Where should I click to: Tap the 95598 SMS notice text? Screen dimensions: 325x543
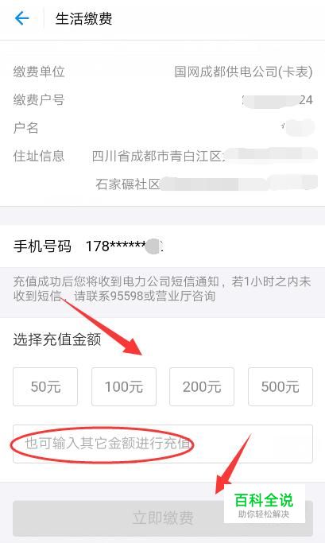click(x=162, y=289)
